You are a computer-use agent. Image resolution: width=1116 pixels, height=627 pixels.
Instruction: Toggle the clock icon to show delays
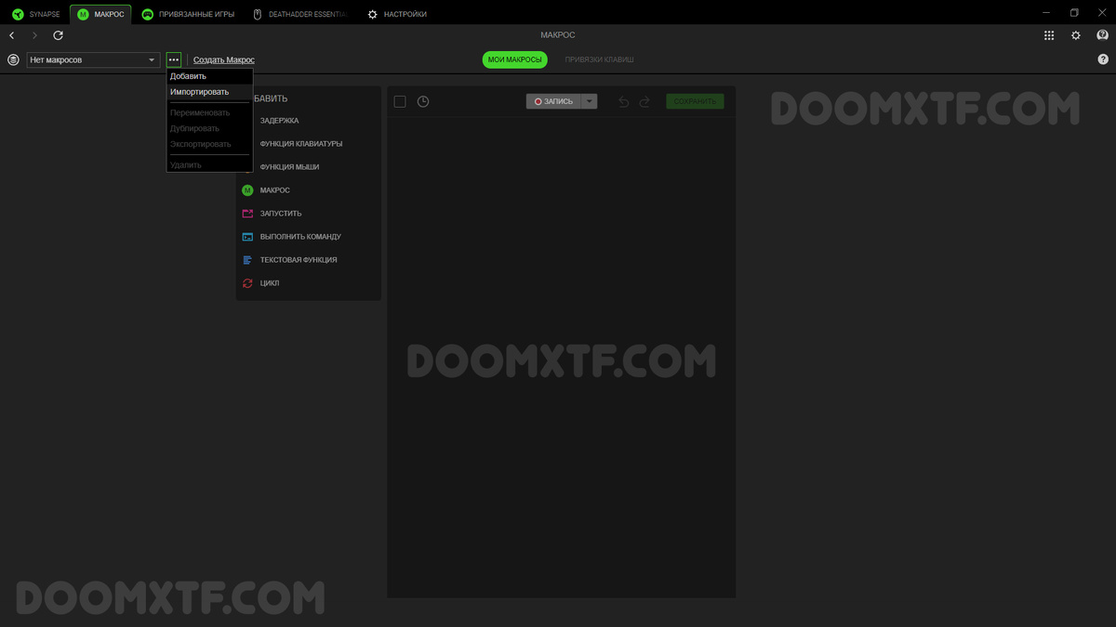(x=423, y=100)
